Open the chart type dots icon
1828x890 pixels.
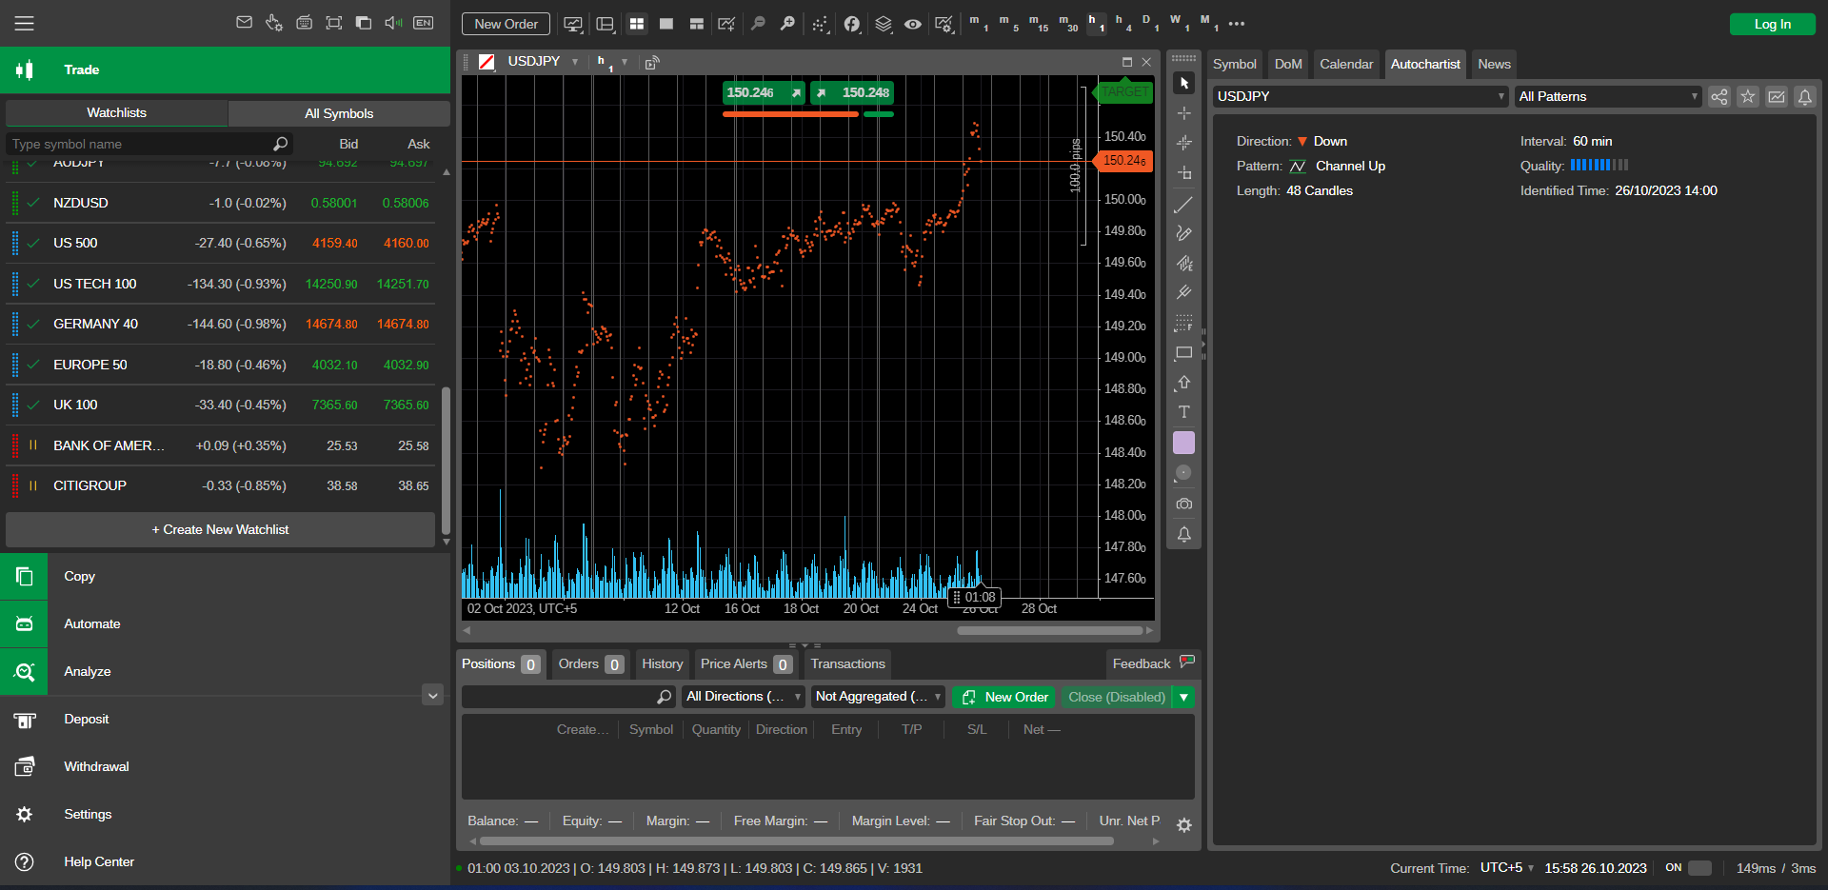(820, 24)
